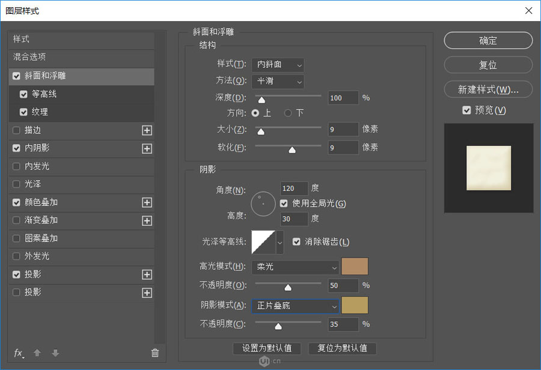Click the plus icon beside 内阴影
The width and height of the screenshot is (541, 370).
point(147,148)
